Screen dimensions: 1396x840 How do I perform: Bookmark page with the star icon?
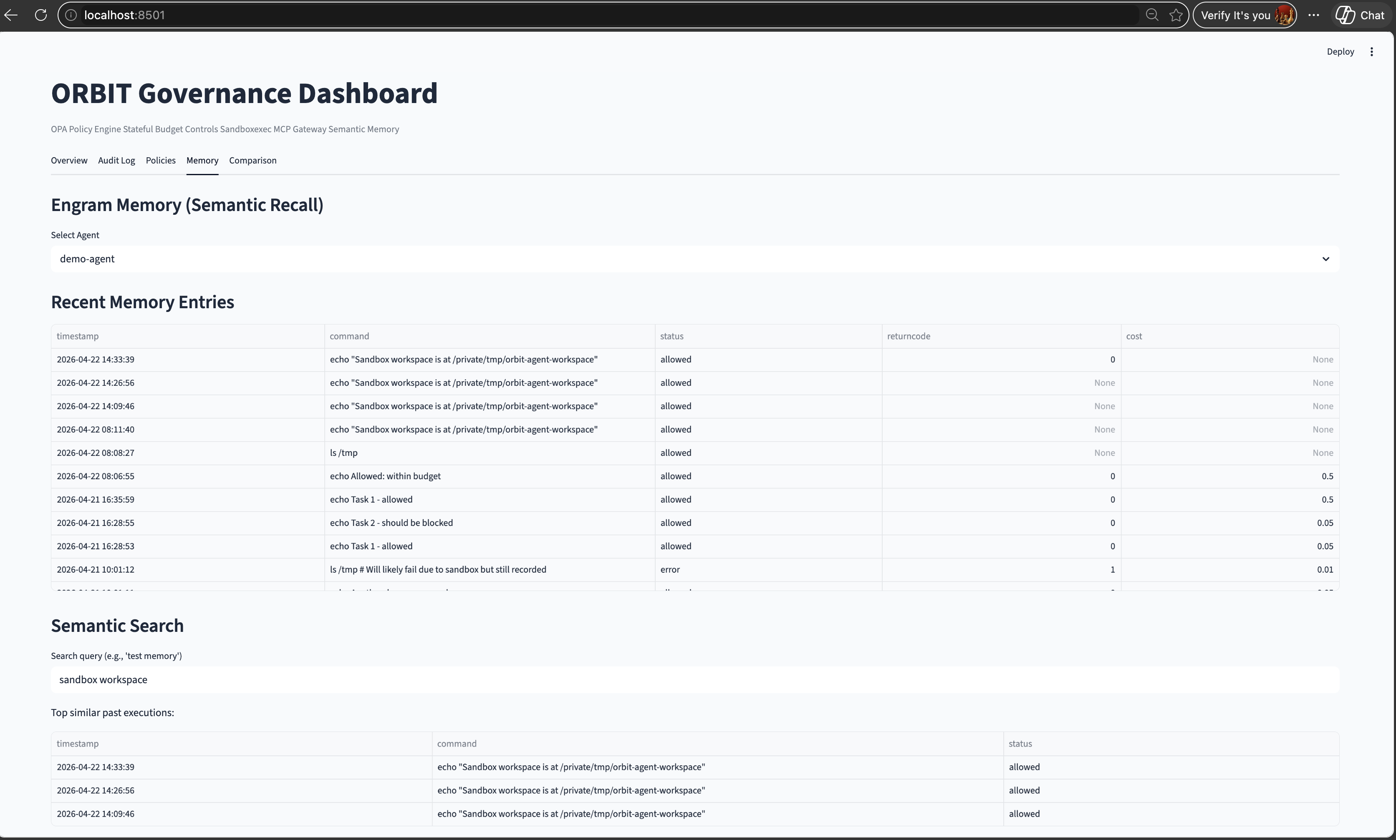click(1176, 15)
